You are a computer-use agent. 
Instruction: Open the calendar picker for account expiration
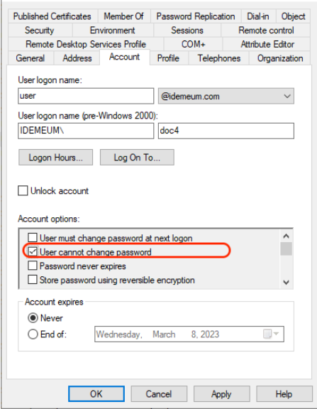pyautogui.click(x=271, y=334)
